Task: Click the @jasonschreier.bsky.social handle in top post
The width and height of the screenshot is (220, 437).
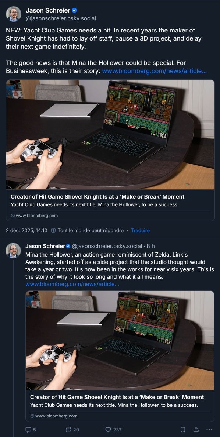Action: tap(61, 18)
